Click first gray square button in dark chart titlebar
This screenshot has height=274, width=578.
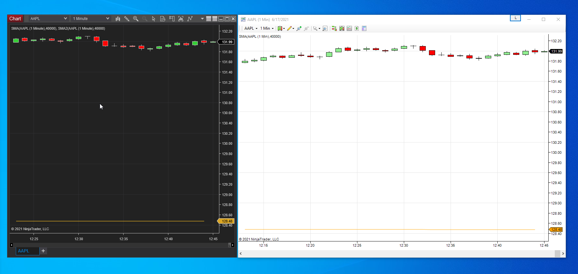coord(209,19)
